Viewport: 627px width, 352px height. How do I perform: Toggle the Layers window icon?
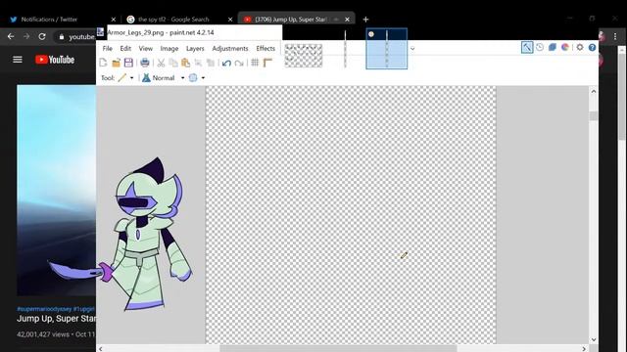coord(553,48)
